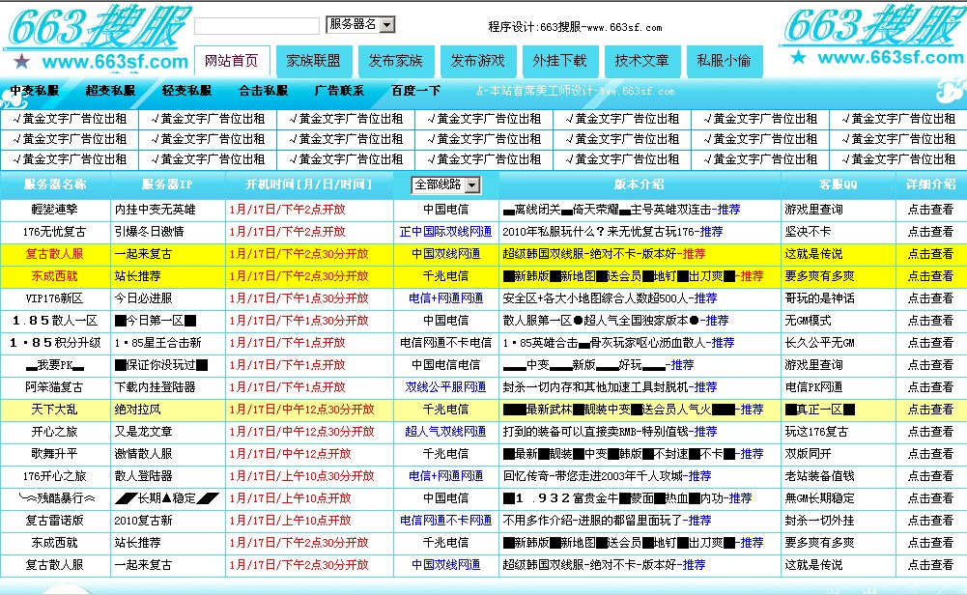Switch to the 网站首页 tab
The height and width of the screenshot is (595, 967).
(231, 61)
